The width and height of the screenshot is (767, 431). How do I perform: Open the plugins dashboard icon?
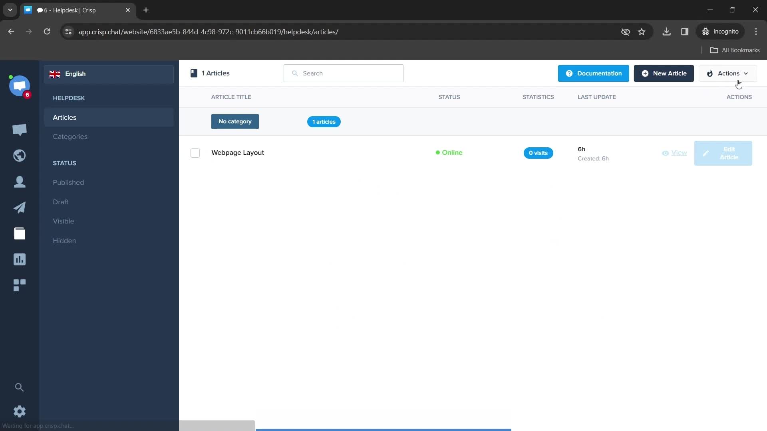point(20,285)
